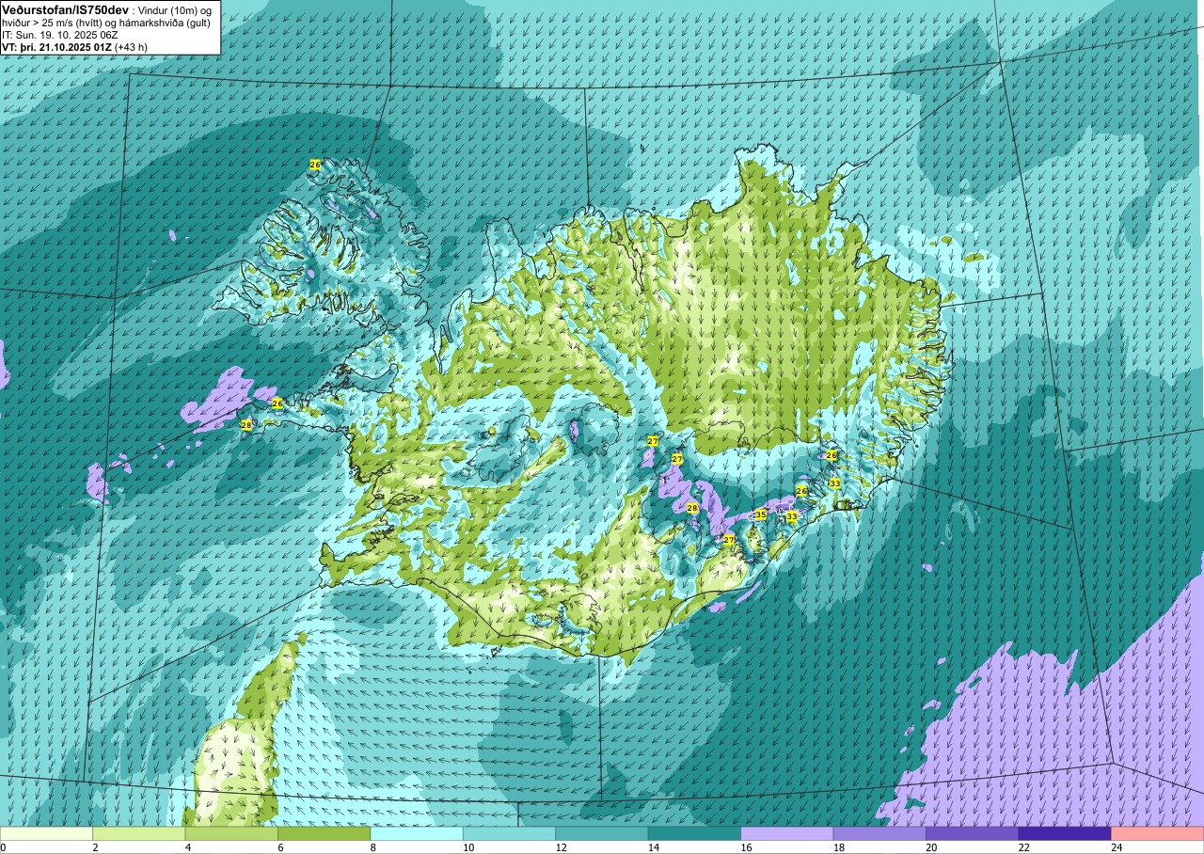Click the IT: Sun. 19. 10. 2025 06Z line

coord(60,34)
